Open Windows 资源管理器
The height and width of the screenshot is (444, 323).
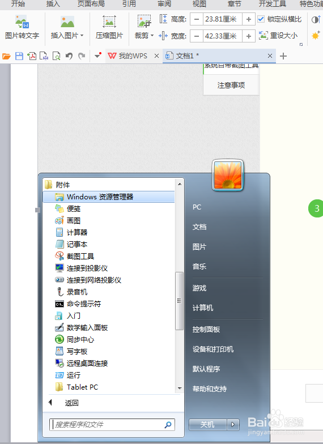point(109,197)
